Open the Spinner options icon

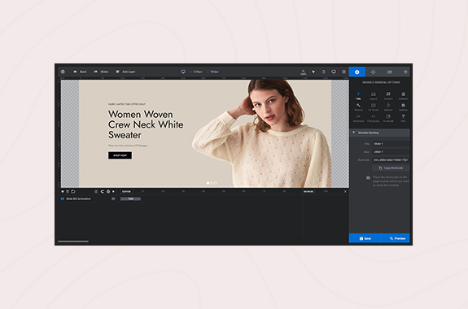(x=388, y=107)
